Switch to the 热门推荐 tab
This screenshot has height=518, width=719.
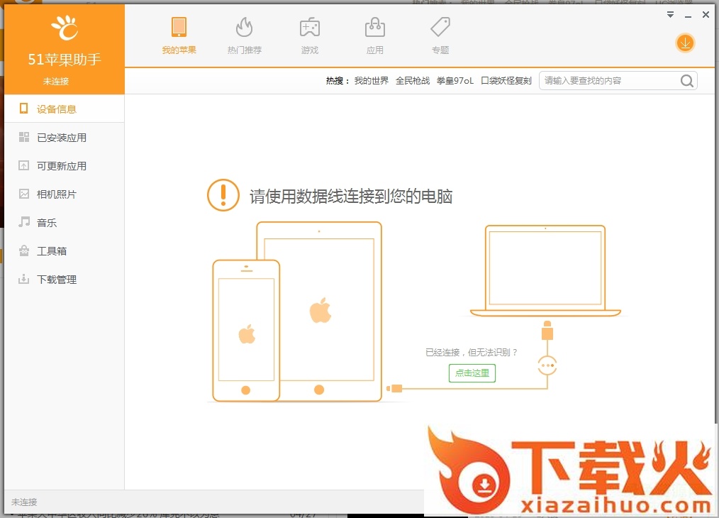[245, 35]
